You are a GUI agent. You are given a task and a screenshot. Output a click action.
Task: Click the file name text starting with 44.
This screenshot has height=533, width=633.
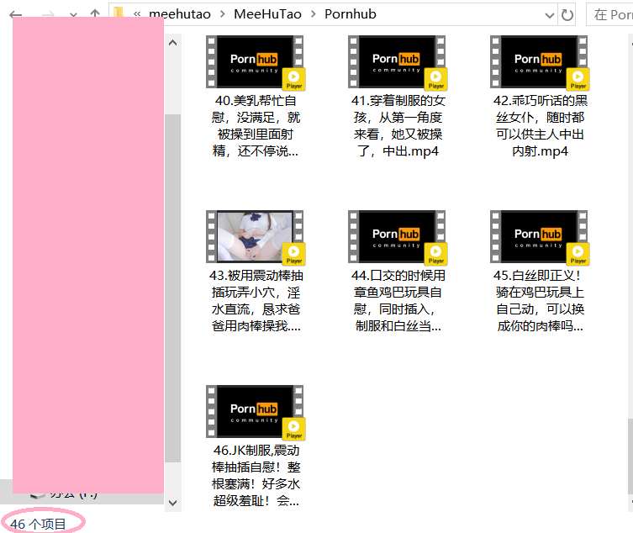click(398, 301)
